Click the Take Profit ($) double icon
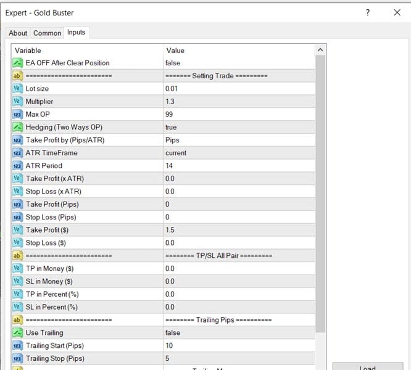Image resolution: width=411 pixels, height=370 pixels. click(17, 229)
